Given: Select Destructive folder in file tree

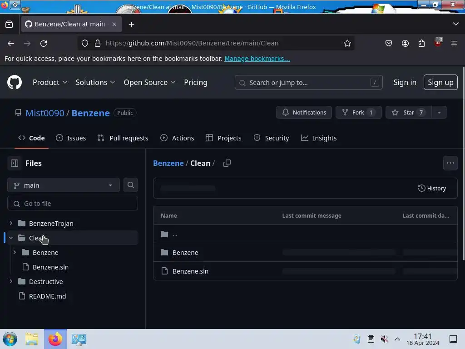Looking at the screenshot, I should point(46,282).
